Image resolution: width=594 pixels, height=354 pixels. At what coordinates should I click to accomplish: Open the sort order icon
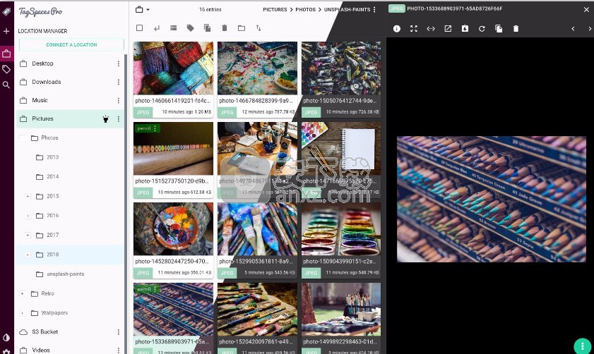click(x=259, y=28)
